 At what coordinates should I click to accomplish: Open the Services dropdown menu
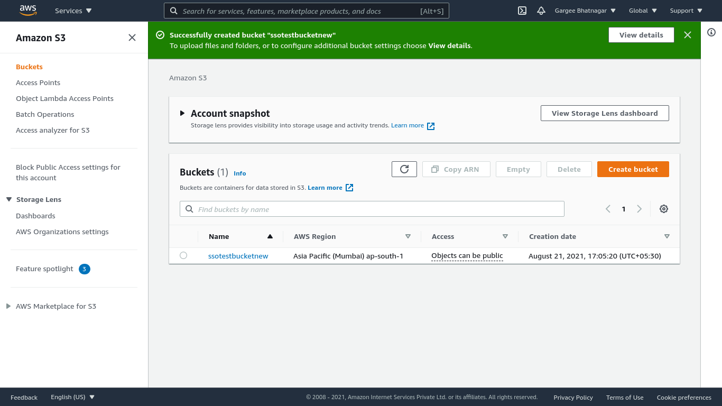73,11
